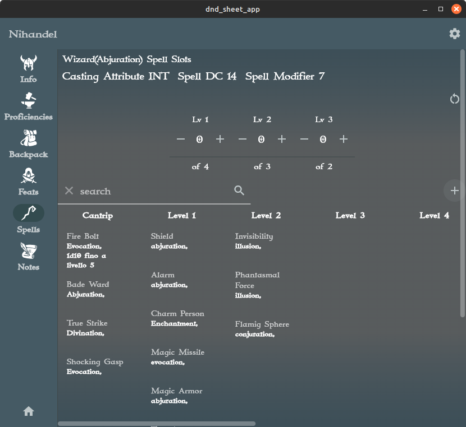
Task: Open the Notes quill icon
Action: tap(28, 250)
